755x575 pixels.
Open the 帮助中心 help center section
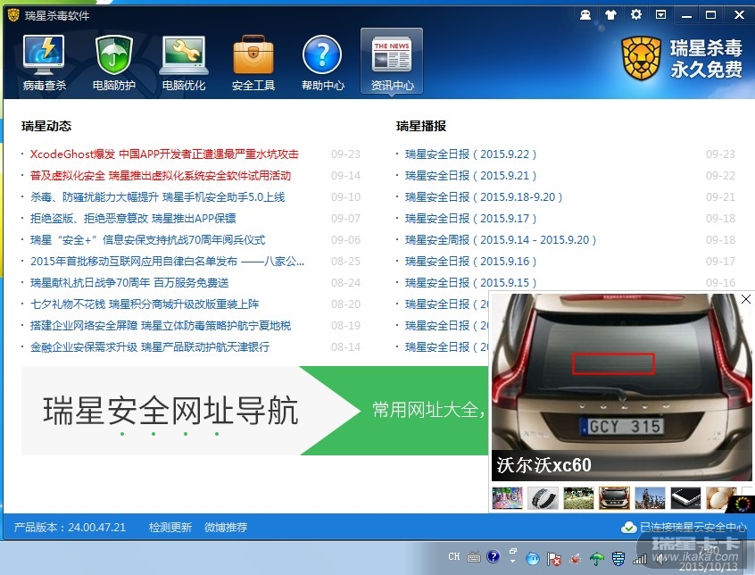[x=322, y=62]
